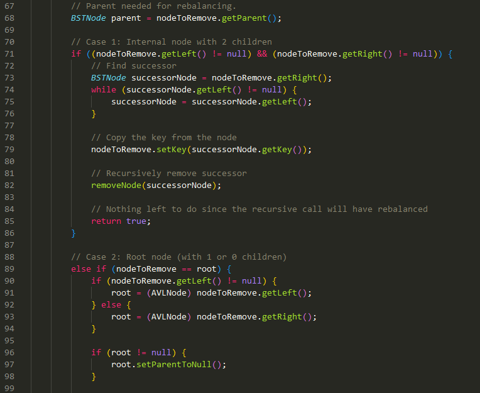Click the getParent method call
The image size is (480, 393).
tap(244, 18)
